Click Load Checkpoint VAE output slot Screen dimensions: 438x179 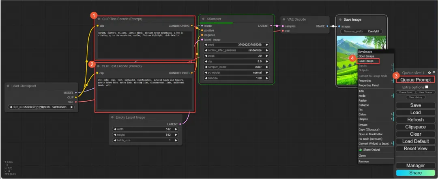[x=76, y=102]
